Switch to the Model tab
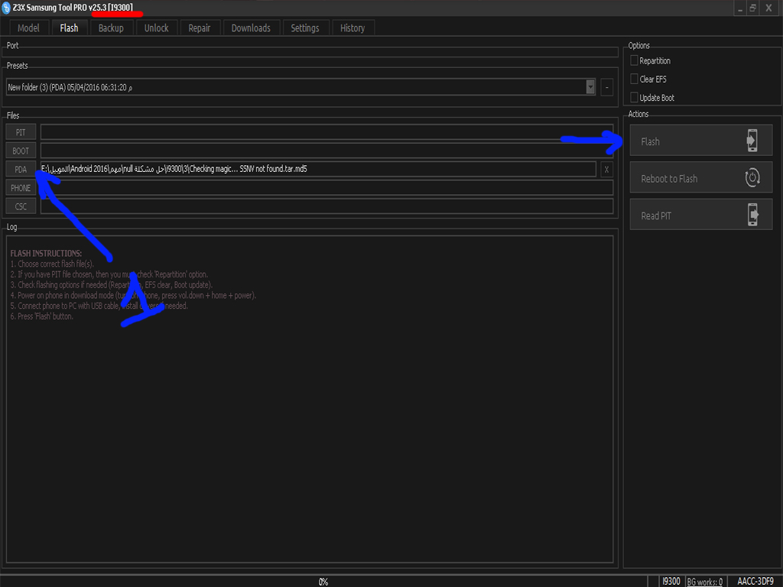Viewport: 783px width, 587px height. pos(28,28)
